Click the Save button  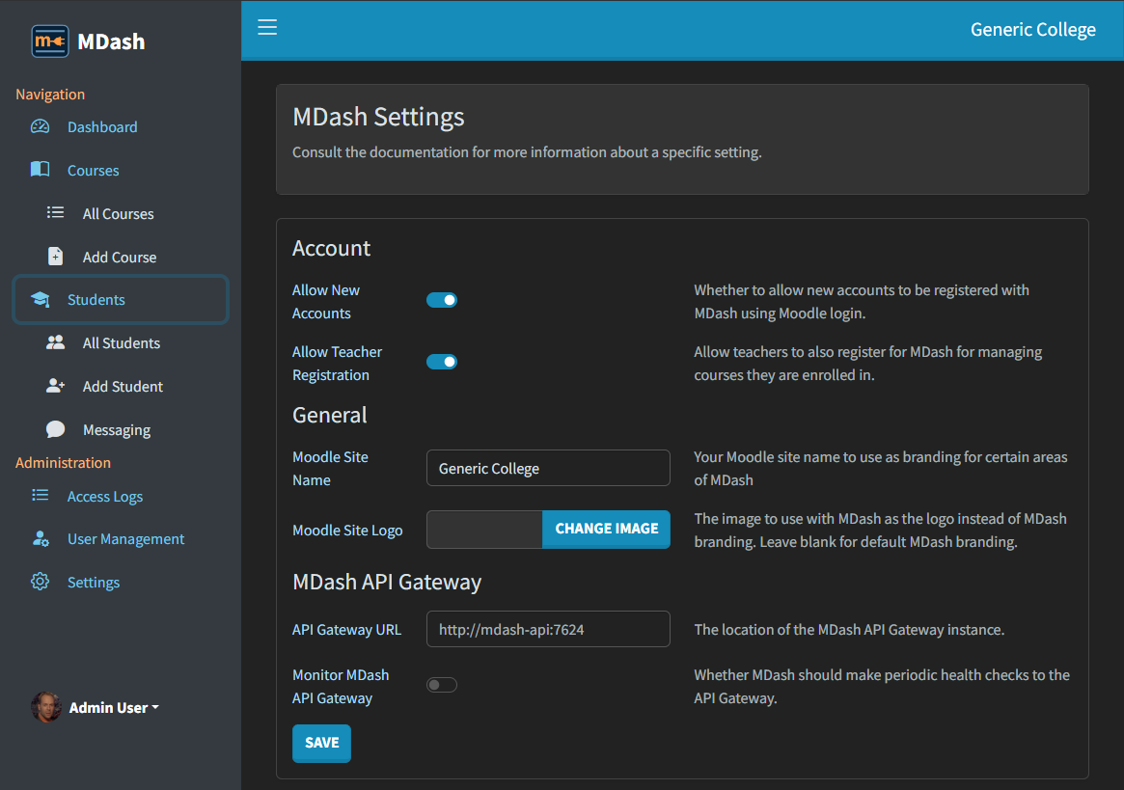pyautogui.click(x=322, y=743)
